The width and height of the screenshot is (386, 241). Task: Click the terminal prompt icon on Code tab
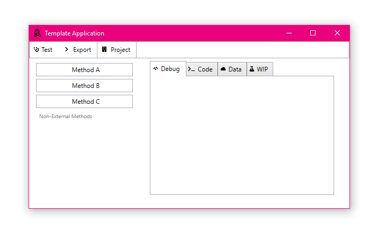coord(192,69)
